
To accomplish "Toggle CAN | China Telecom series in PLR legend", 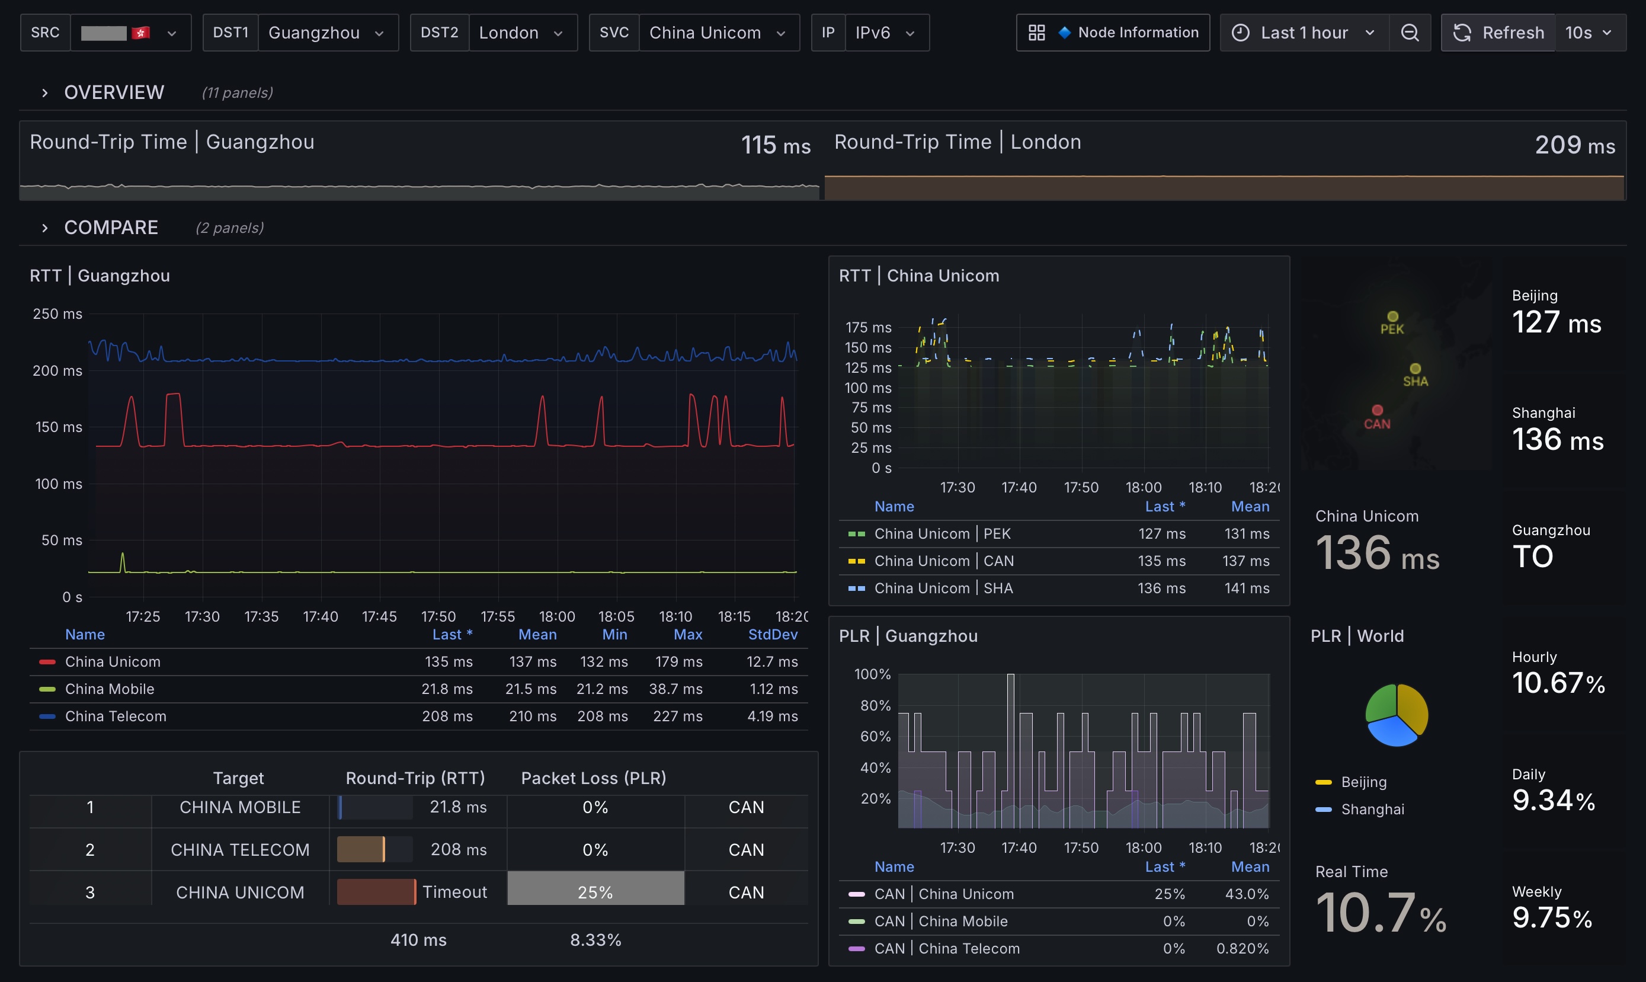I will pos(946,948).
